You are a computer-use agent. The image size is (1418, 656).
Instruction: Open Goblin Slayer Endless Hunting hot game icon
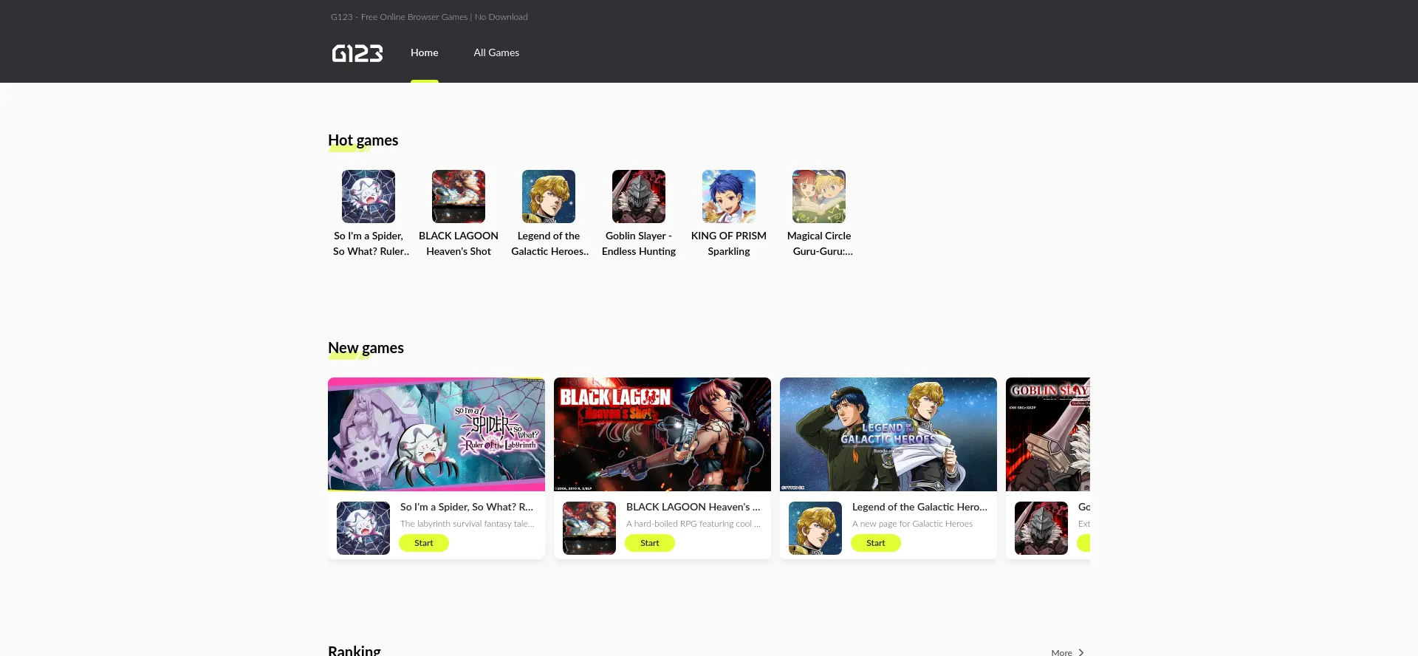[x=639, y=197]
